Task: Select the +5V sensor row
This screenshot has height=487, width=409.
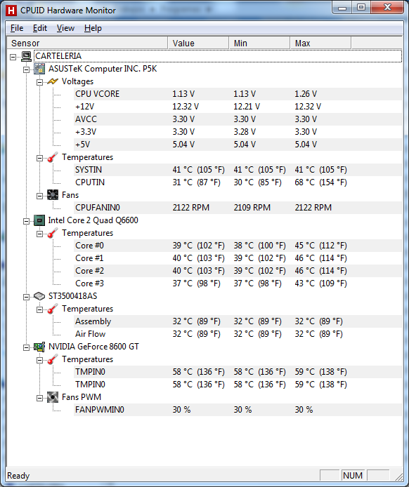Action: pyautogui.click(x=238, y=145)
